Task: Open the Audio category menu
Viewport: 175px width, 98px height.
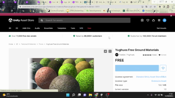Action: pos(37,28)
